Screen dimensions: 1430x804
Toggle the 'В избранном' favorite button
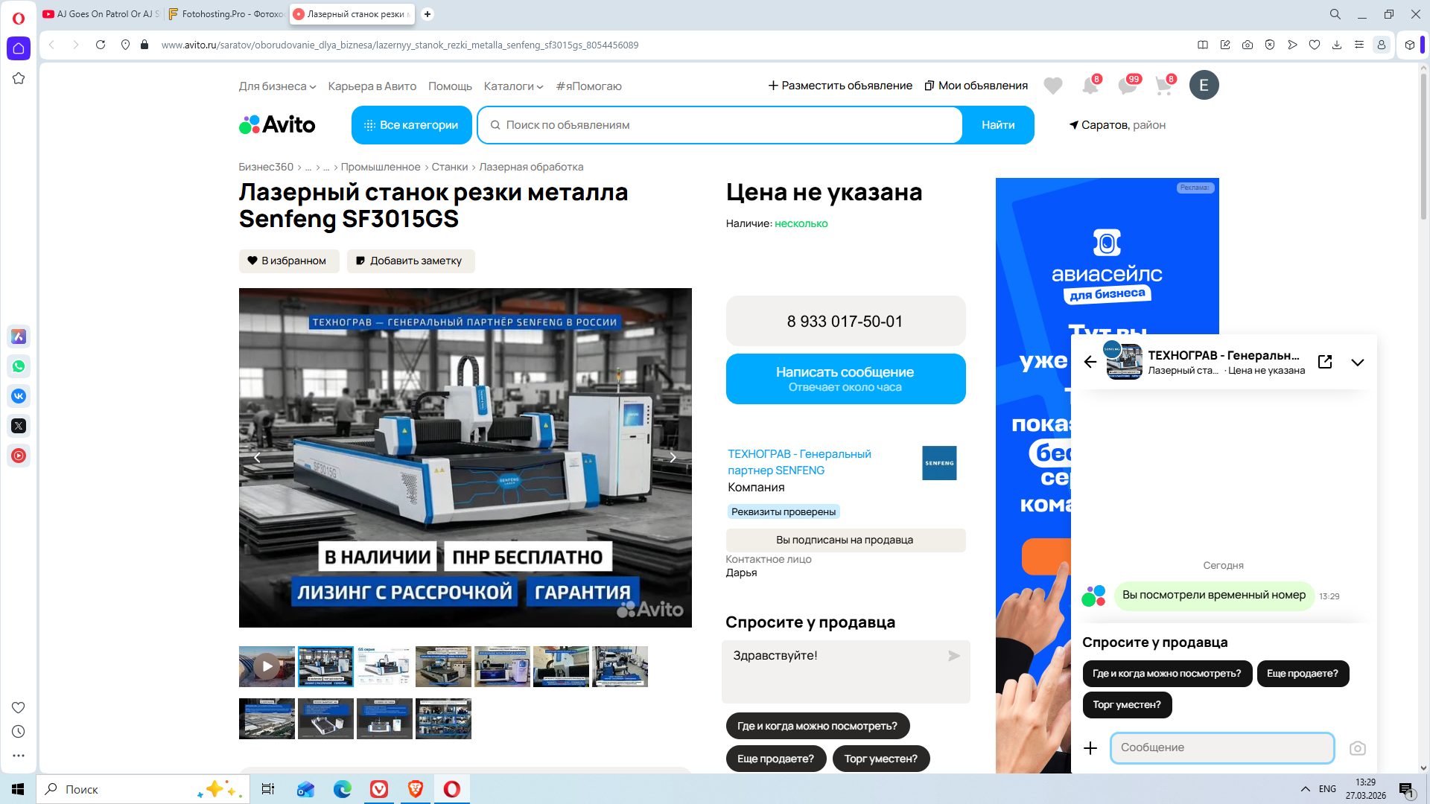pyautogui.click(x=289, y=261)
